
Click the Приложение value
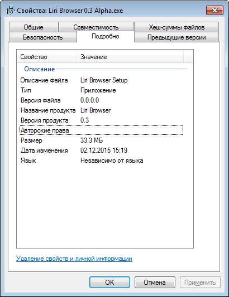coord(98,90)
